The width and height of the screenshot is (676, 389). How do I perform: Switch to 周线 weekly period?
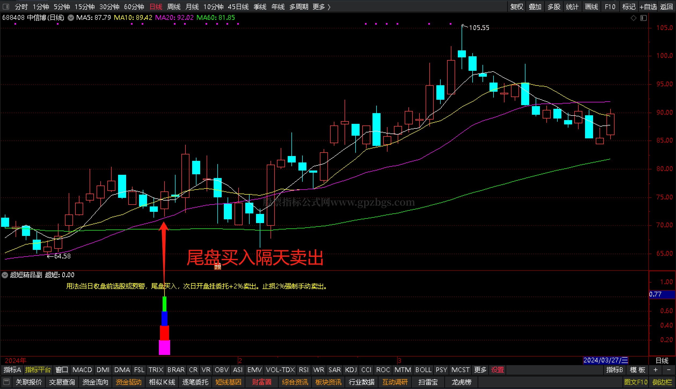click(174, 7)
